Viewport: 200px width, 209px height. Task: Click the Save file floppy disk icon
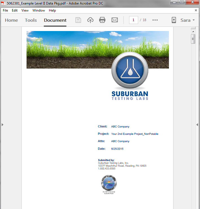tap(78, 20)
